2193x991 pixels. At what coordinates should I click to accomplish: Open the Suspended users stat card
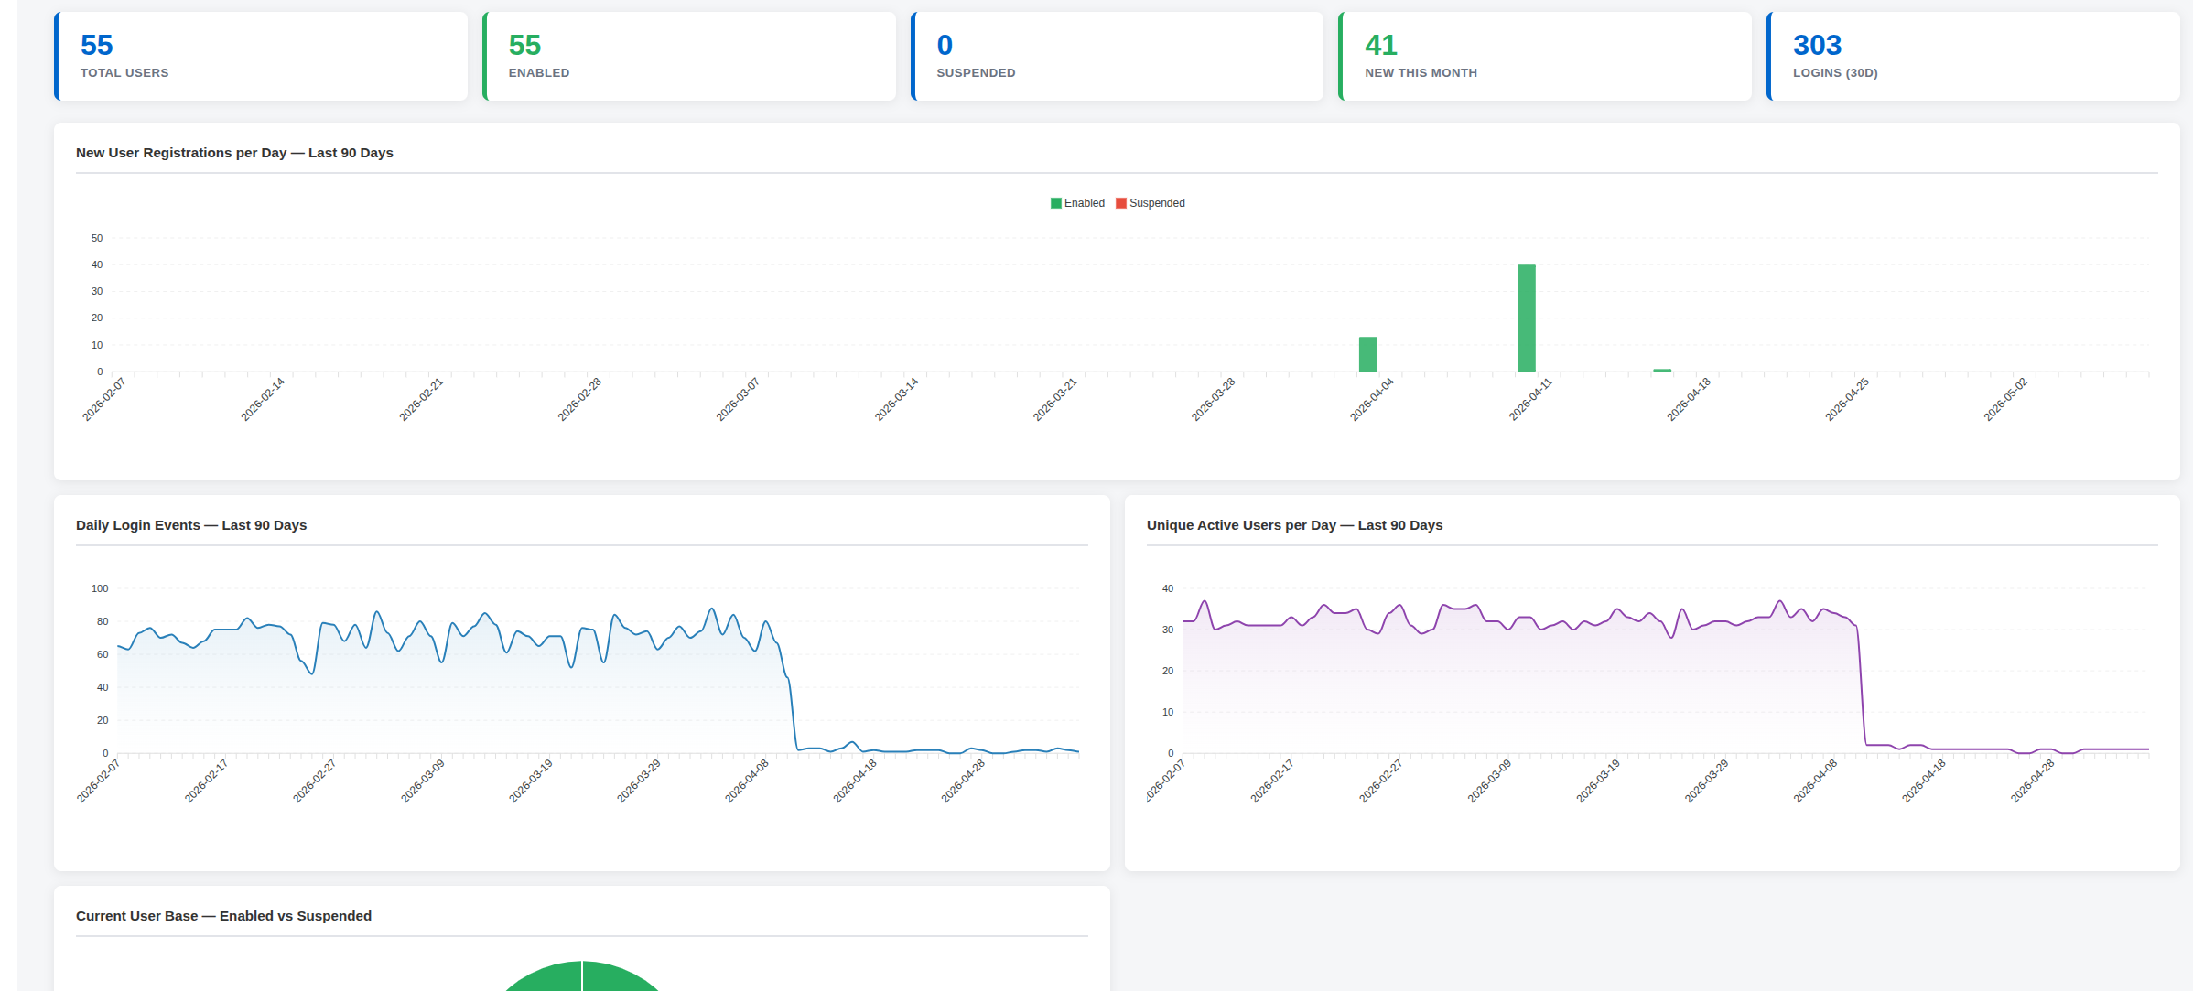tap(1118, 56)
